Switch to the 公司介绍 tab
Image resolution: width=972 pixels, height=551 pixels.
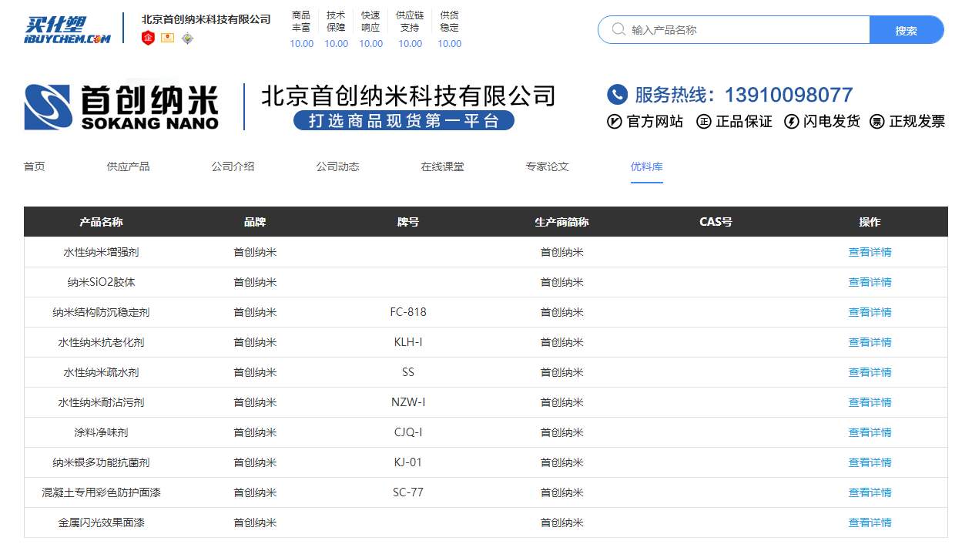click(233, 166)
